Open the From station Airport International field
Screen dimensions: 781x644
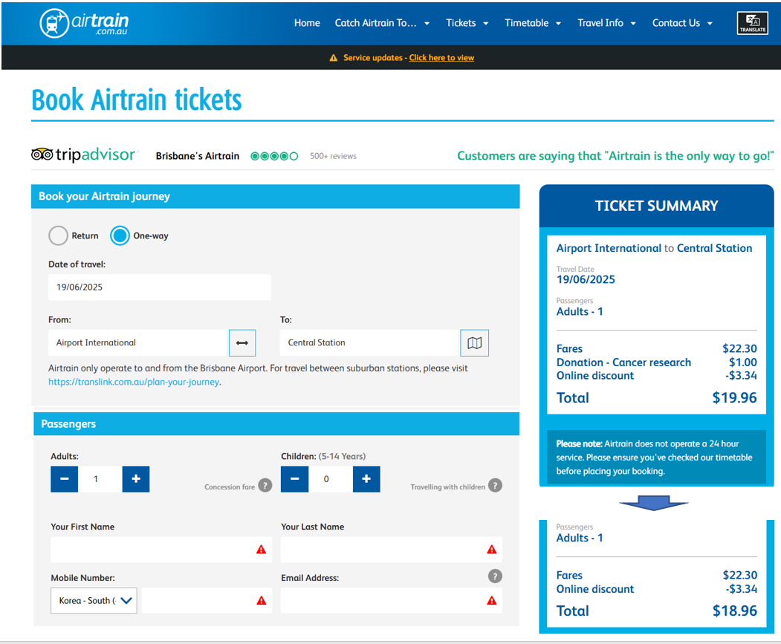138,342
